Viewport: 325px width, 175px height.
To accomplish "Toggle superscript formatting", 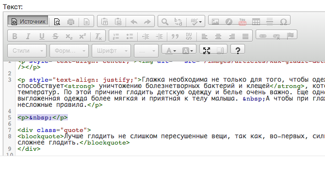I will (82, 36).
